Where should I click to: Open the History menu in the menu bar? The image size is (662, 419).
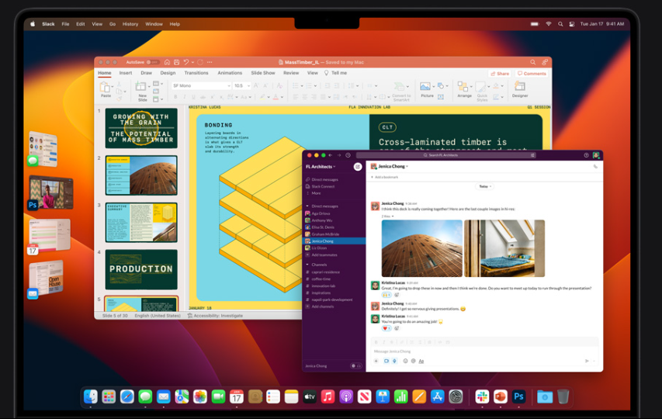pos(130,24)
